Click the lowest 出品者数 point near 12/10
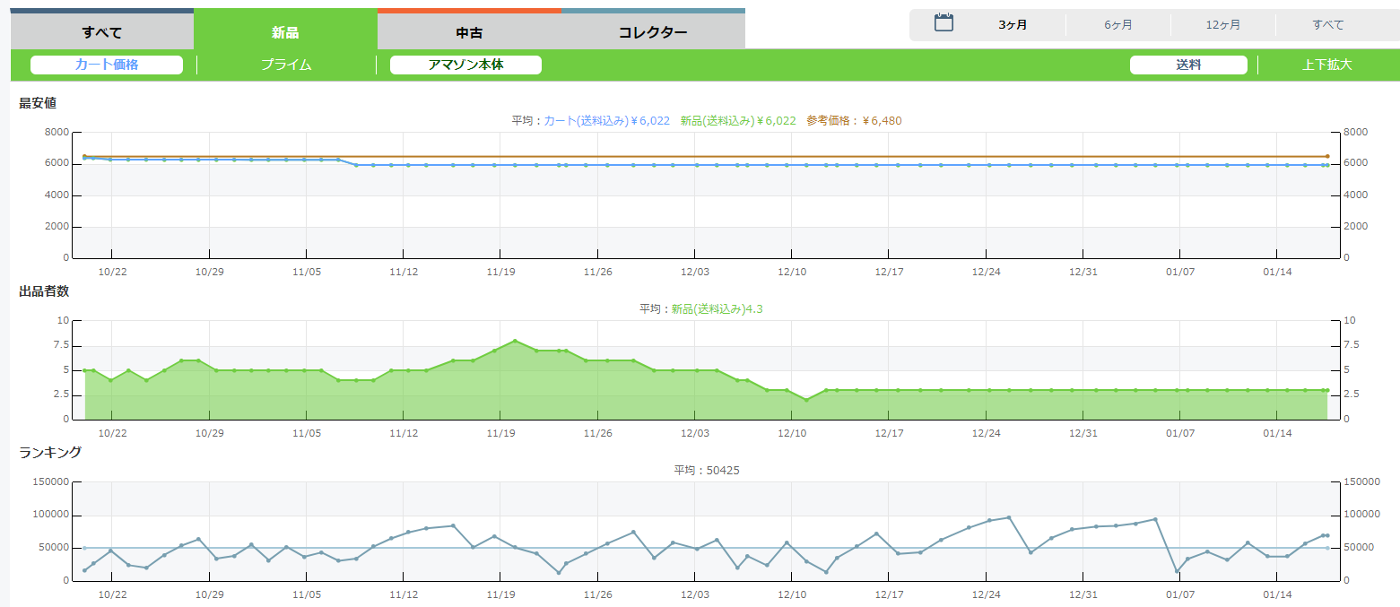This screenshot has width=1400, height=607. 806,400
